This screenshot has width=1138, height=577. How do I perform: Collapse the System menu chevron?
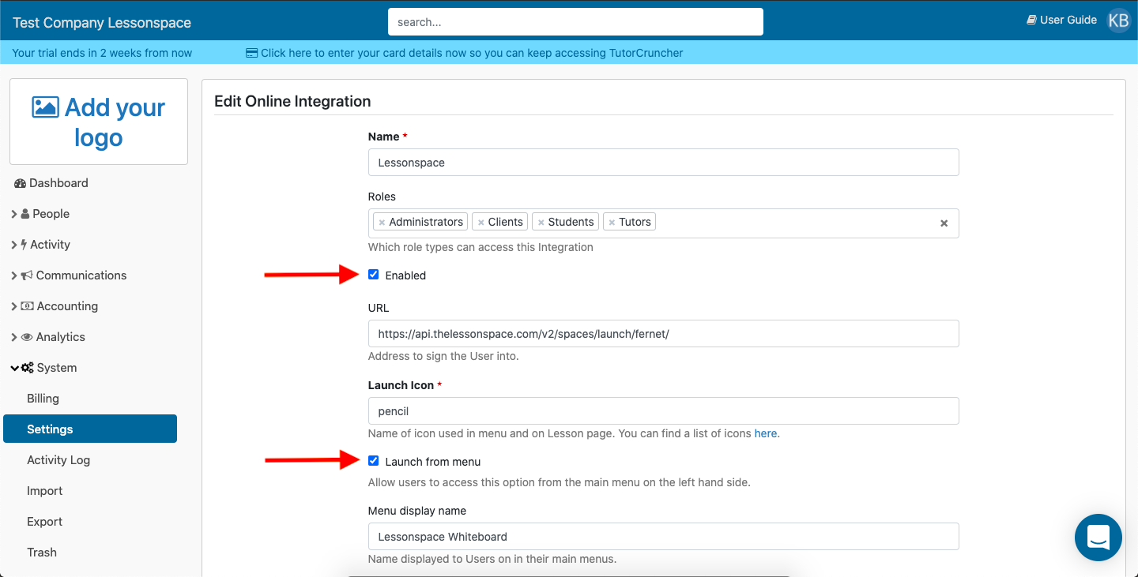(14, 368)
